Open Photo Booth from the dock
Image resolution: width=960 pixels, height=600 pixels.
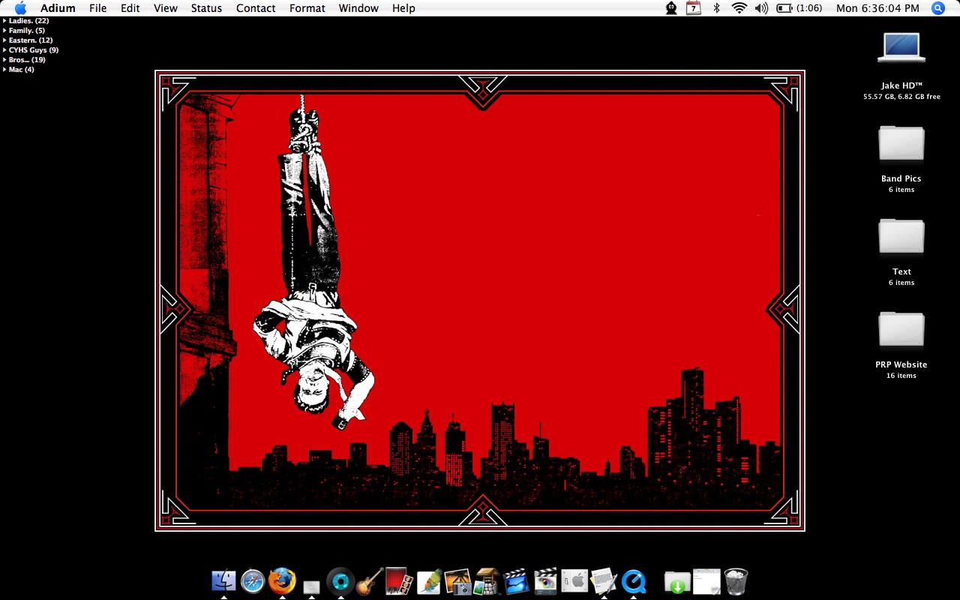pyautogui.click(x=399, y=581)
